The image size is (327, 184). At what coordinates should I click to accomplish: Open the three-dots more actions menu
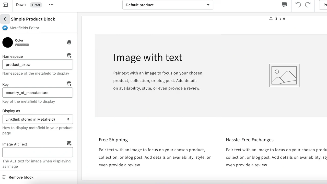51,5
